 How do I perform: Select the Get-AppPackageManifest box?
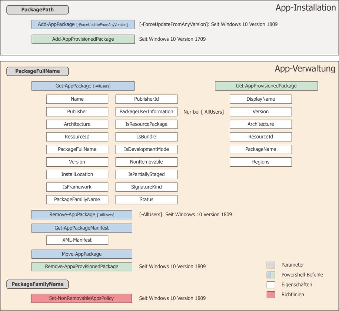click(x=82, y=228)
